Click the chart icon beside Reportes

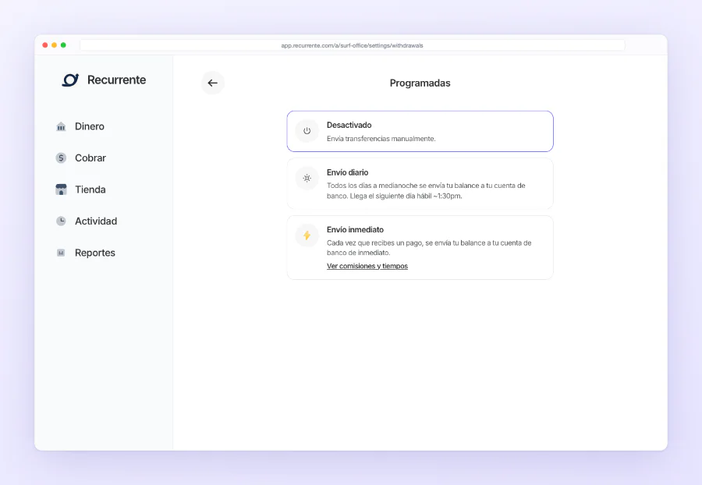(x=61, y=253)
